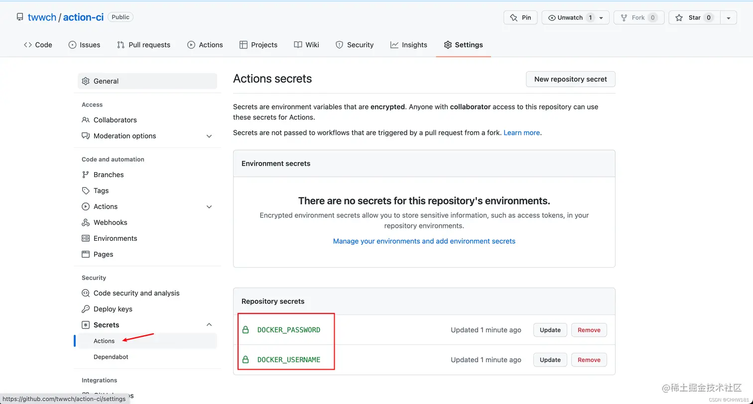Open the Star list dropdown arrow

(x=728, y=17)
